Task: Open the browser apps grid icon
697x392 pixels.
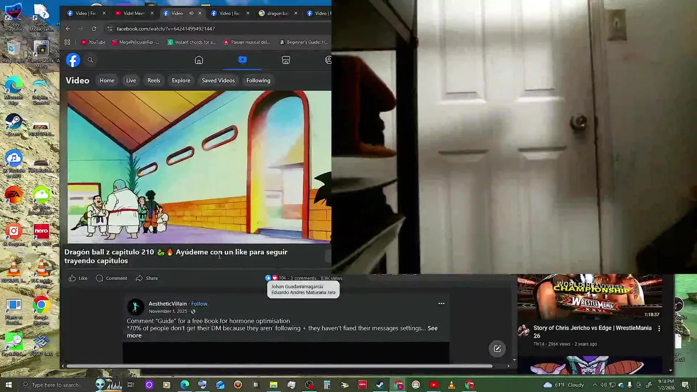Action: click(67, 42)
